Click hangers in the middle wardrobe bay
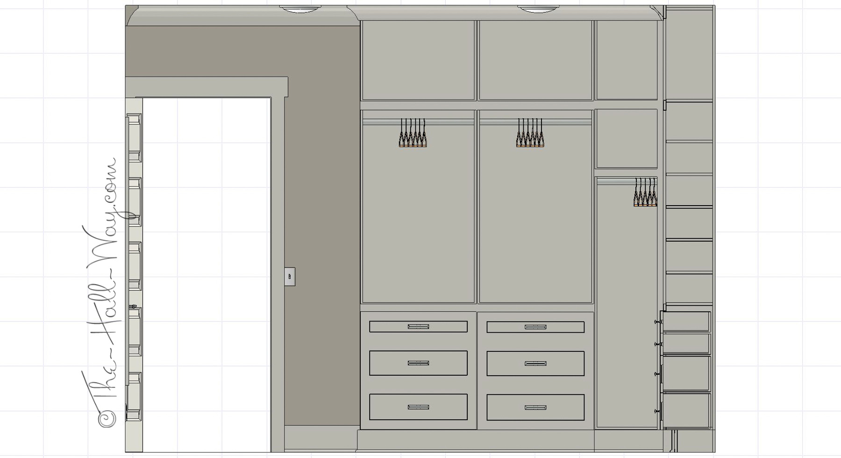Image resolution: width=841 pixels, height=458 pixels. (x=530, y=134)
